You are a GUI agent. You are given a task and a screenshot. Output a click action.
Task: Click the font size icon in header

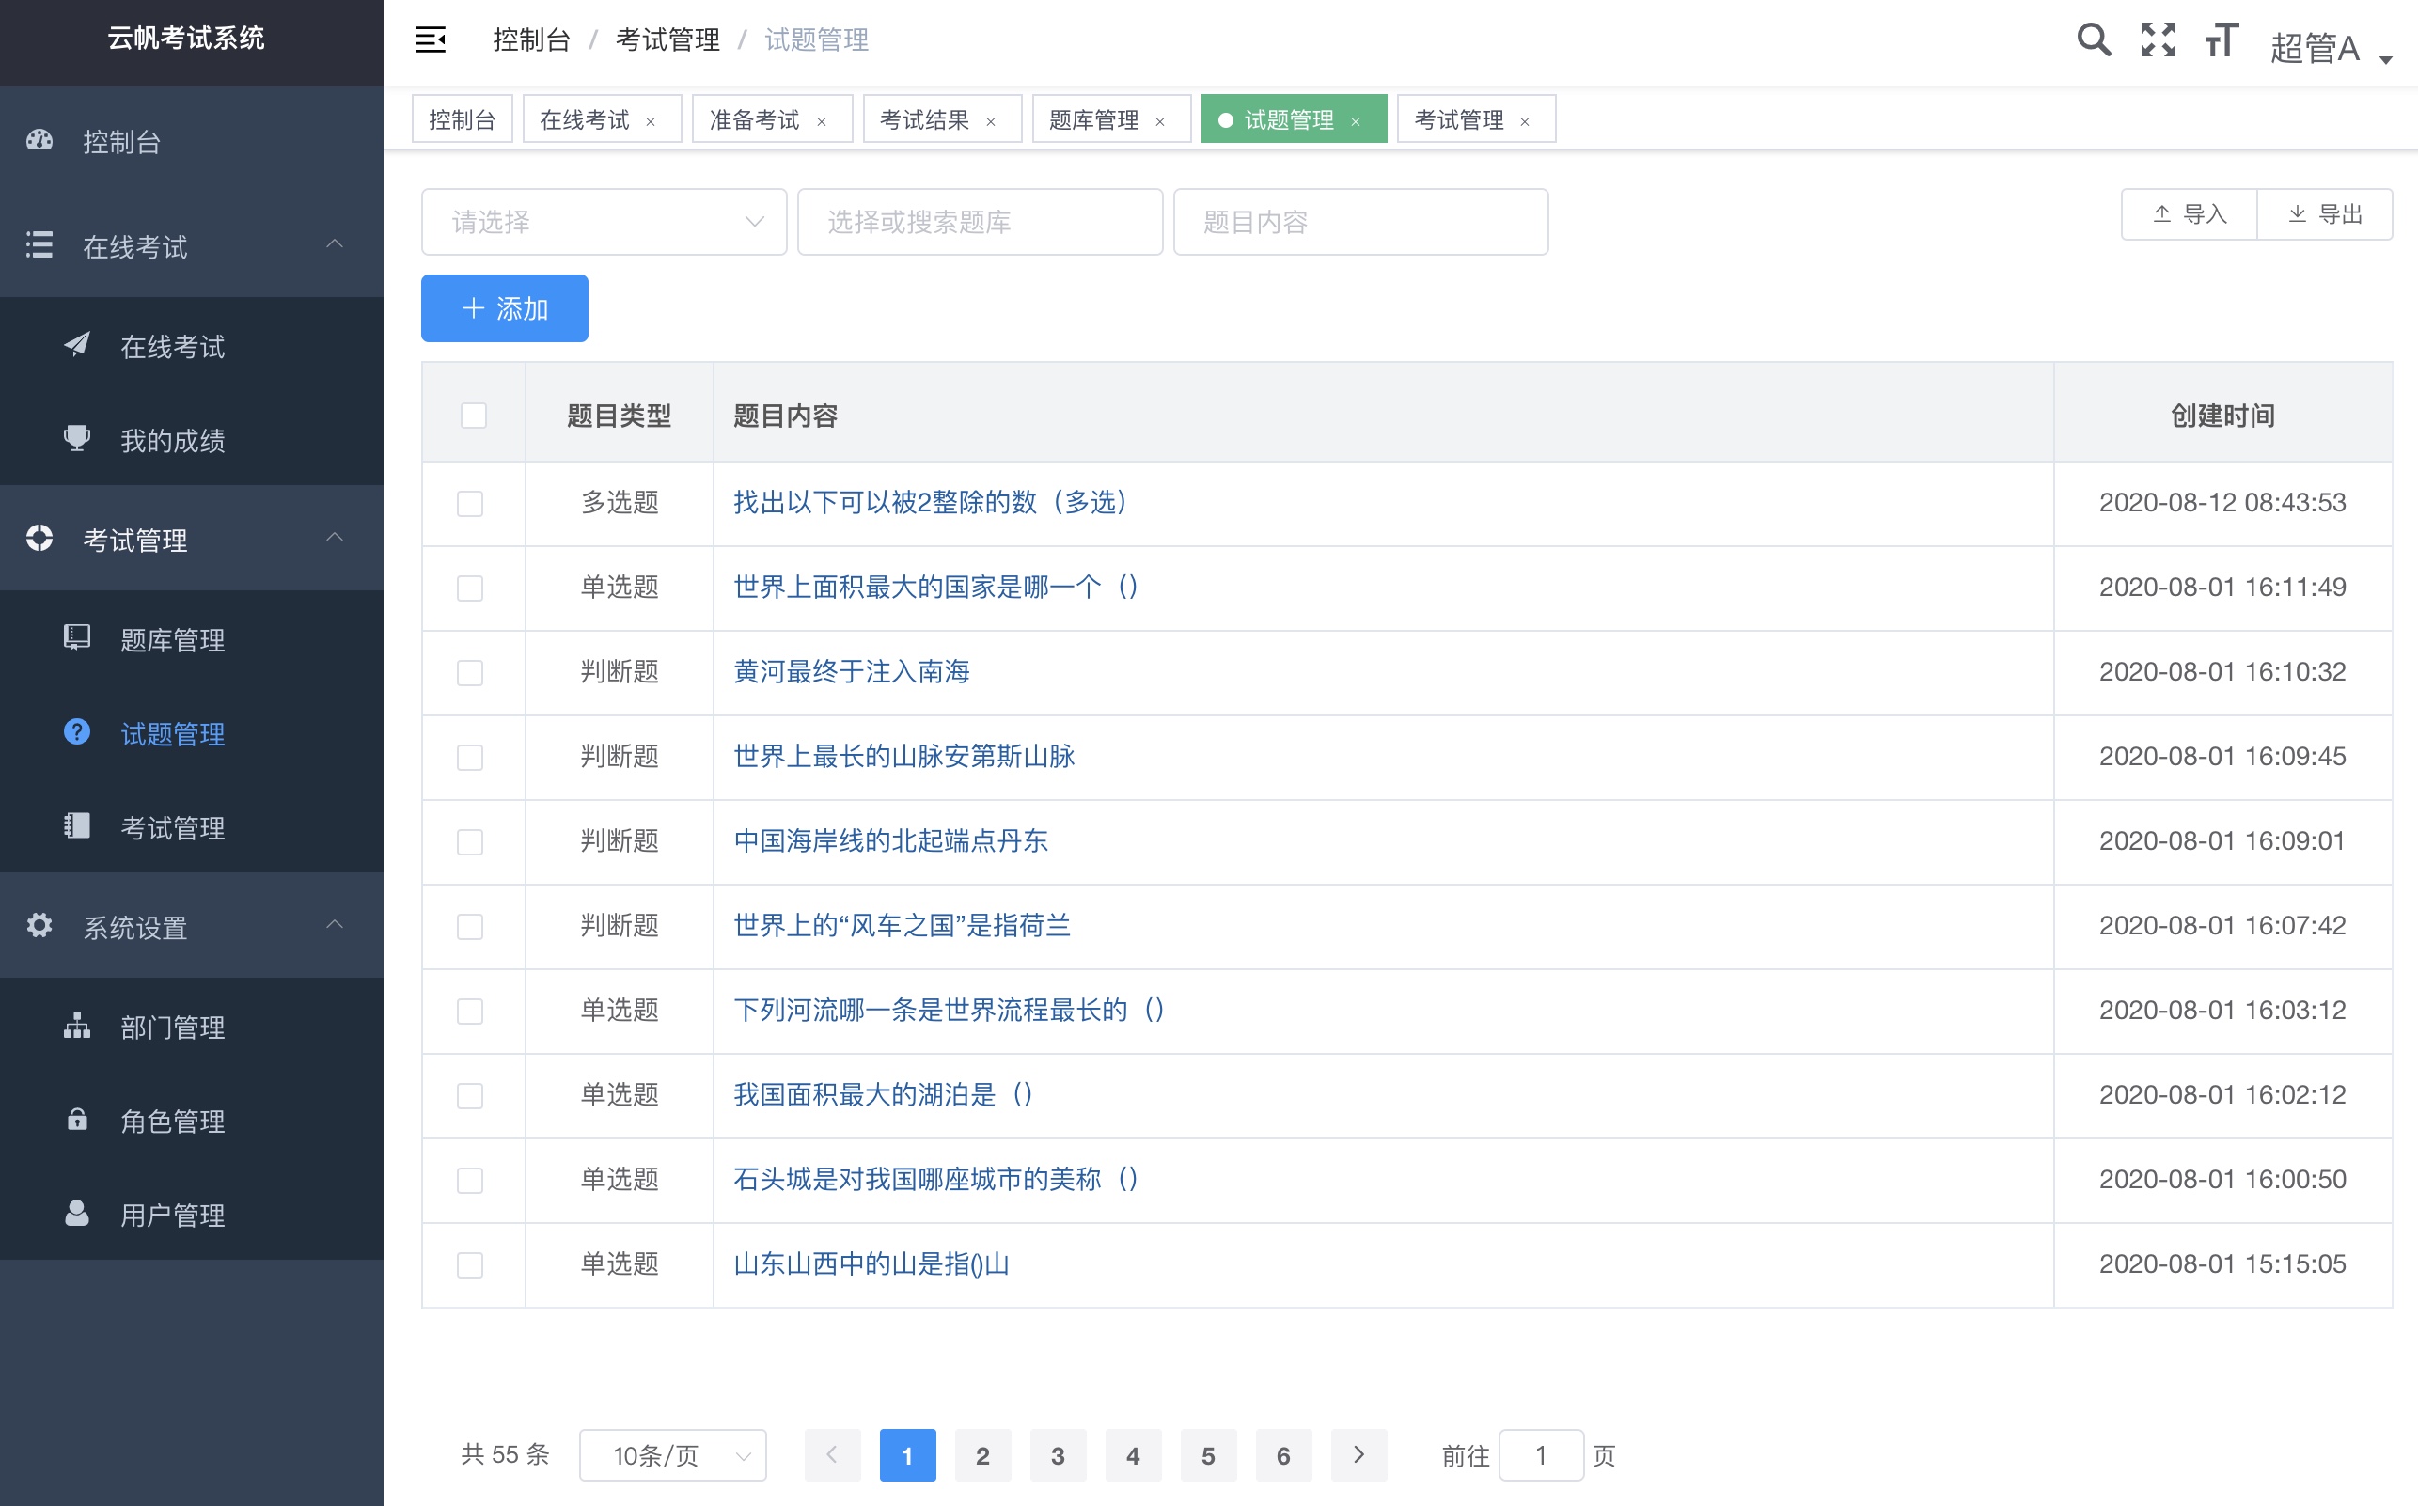click(x=2219, y=40)
